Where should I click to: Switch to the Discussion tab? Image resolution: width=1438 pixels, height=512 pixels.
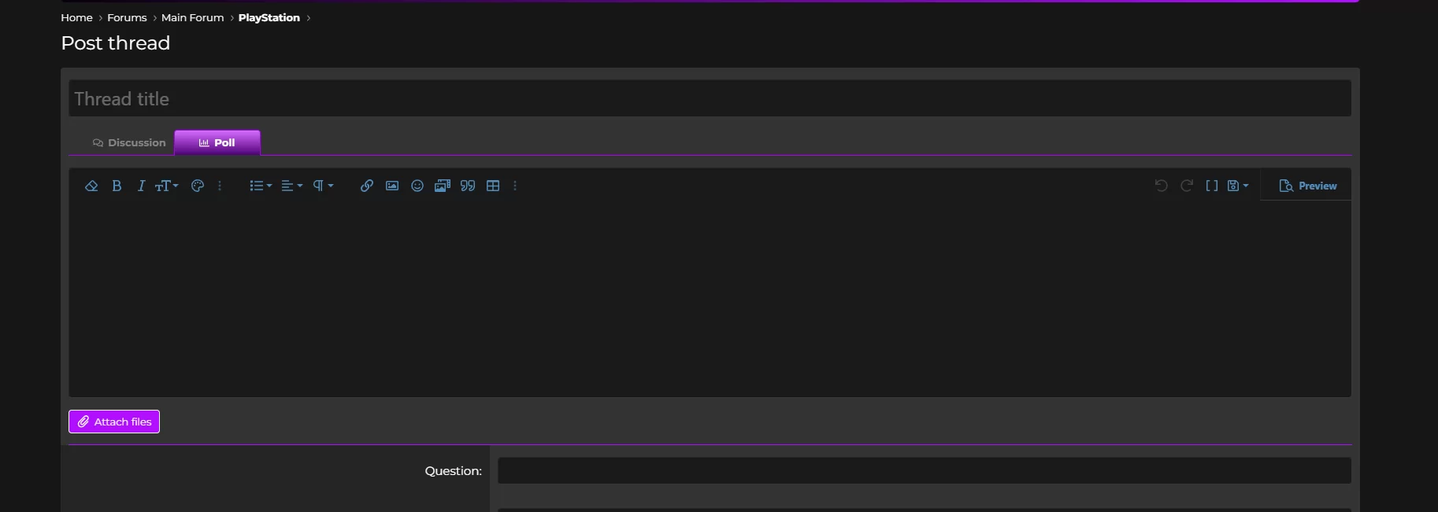coord(129,142)
